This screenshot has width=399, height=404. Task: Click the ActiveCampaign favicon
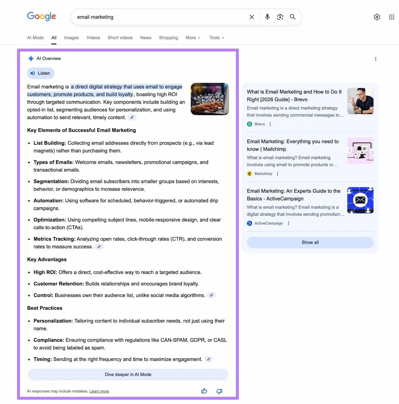250,223
